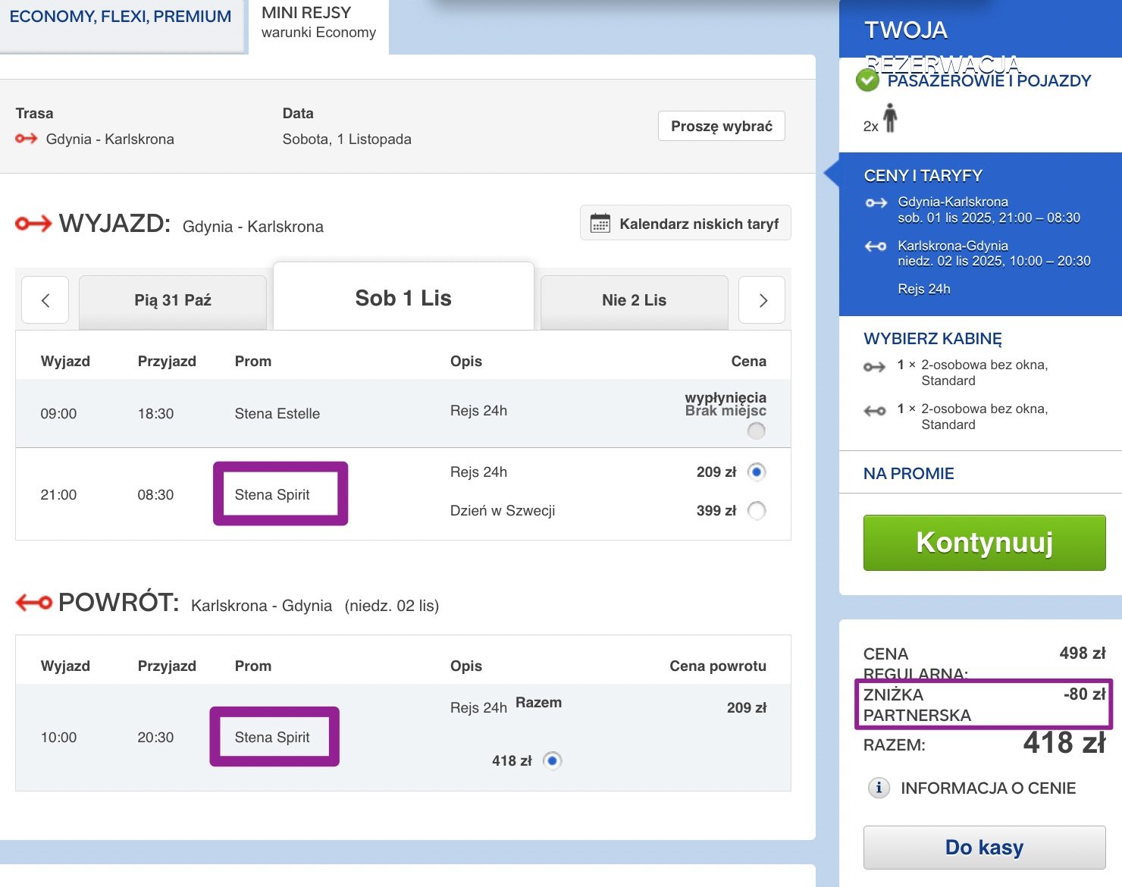Click the Rejs 24h label in the blue summary
1122x887 pixels.
pyautogui.click(x=923, y=289)
